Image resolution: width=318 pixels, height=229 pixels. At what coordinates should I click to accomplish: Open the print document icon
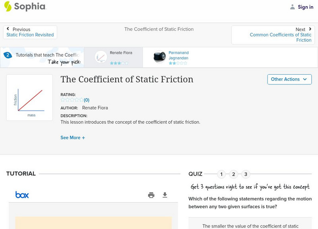151,195
